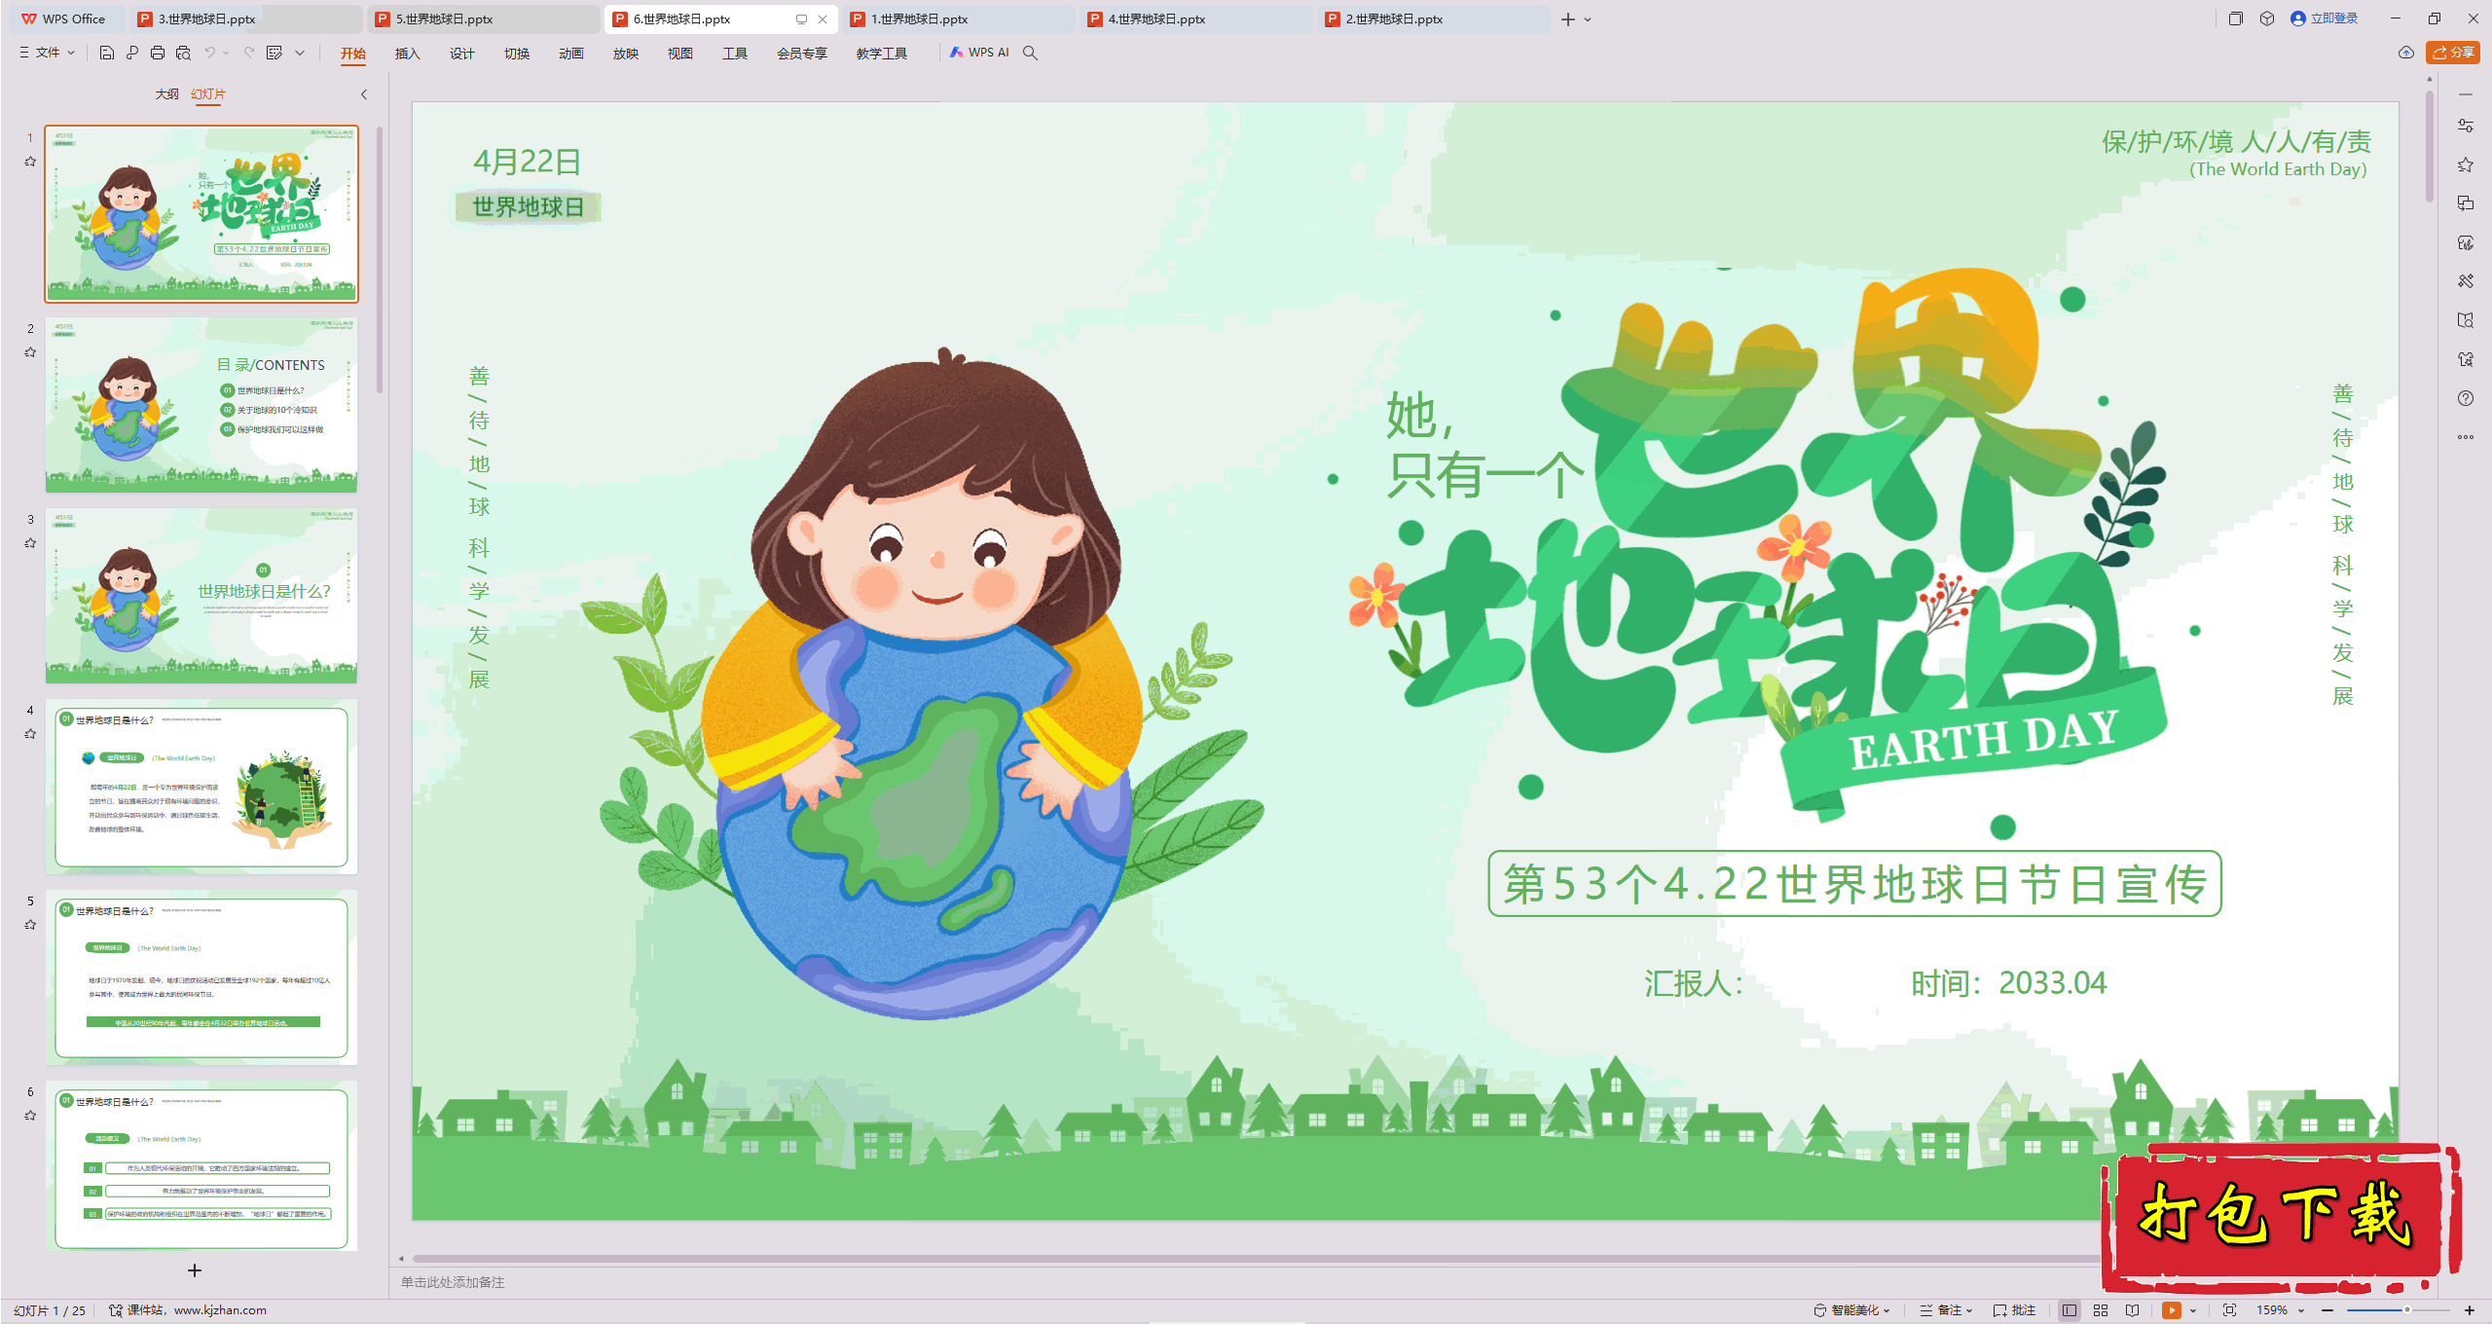Open WPS AI assistant
Viewport: 2492px width, 1324px height.
click(979, 53)
